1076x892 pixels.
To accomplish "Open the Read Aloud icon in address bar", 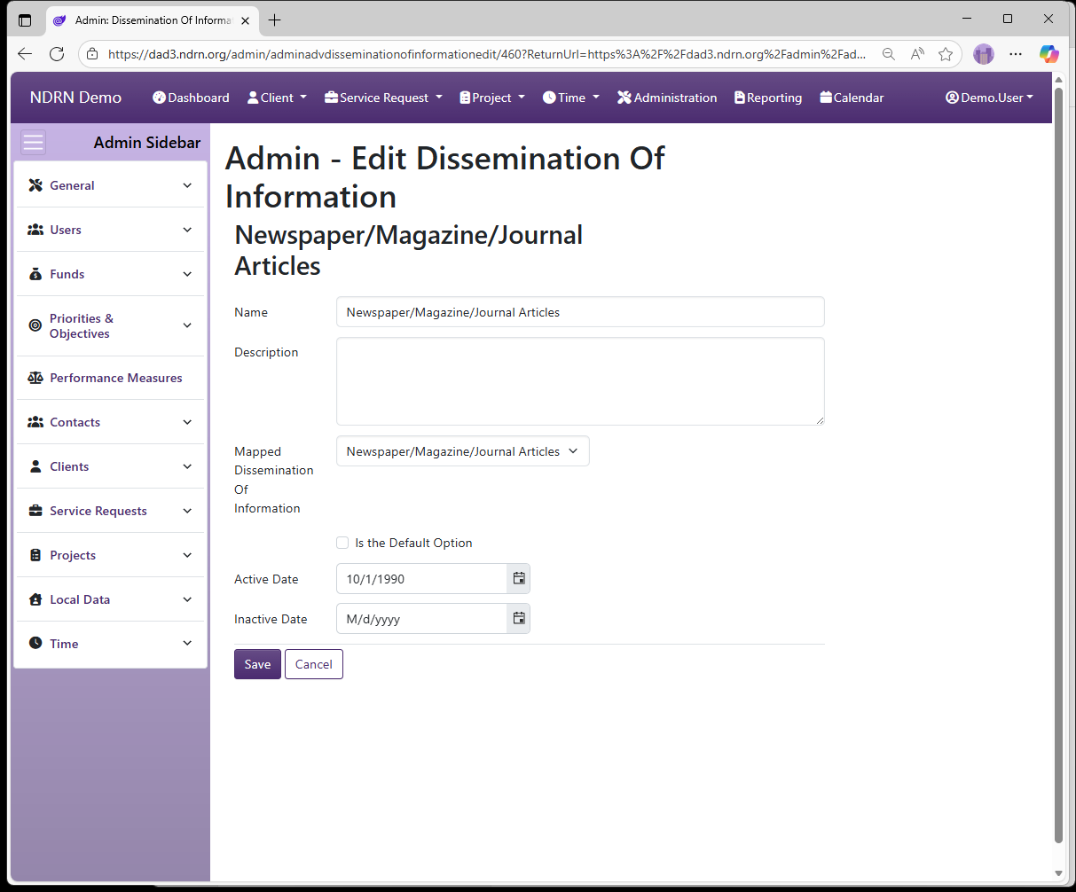I will click(x=917, y=54).
